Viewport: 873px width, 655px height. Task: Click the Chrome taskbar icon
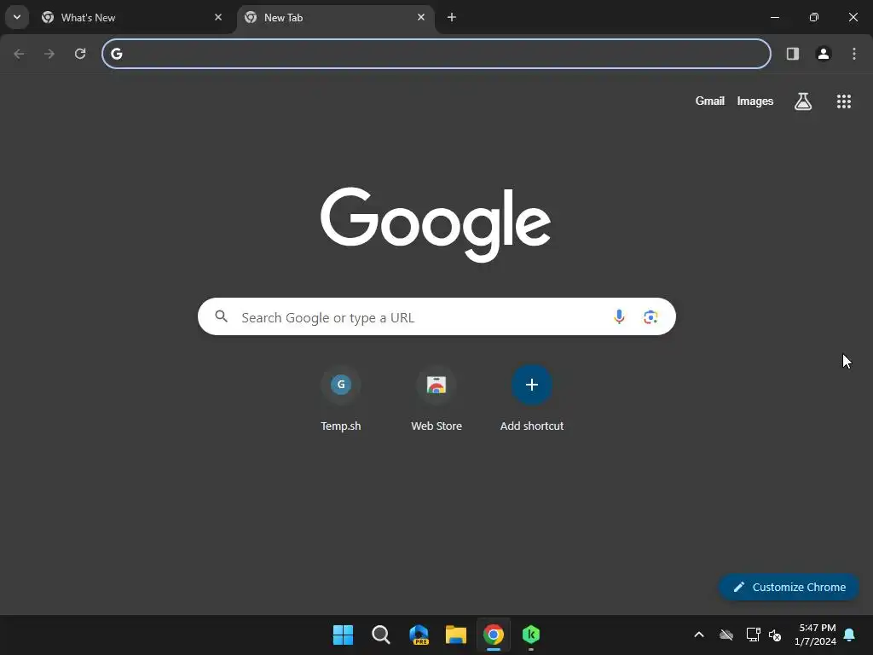point(494,635)
